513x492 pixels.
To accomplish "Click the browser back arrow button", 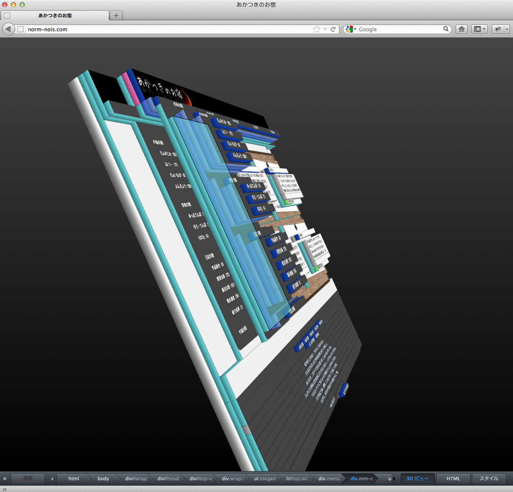I will point(8,29).
